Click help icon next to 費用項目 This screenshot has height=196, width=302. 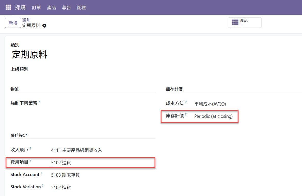tap(30, 161)
